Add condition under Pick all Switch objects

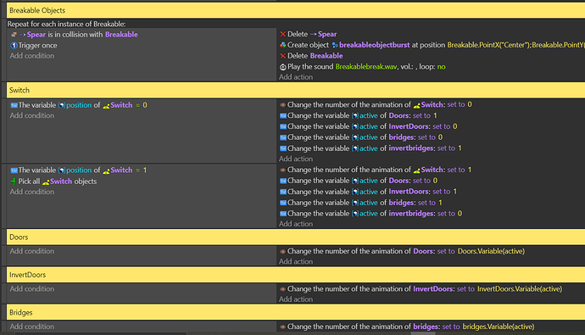point(32,192)
